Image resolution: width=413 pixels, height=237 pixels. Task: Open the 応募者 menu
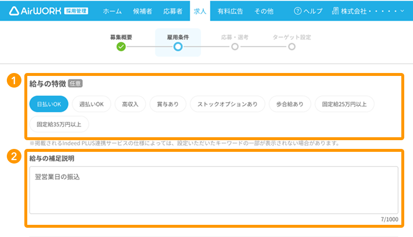(x=173, y=11)
